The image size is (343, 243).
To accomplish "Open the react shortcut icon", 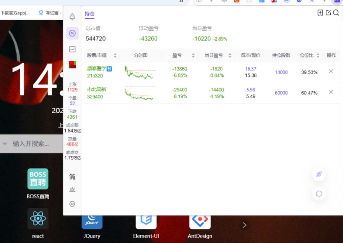I will pos(38,218).
